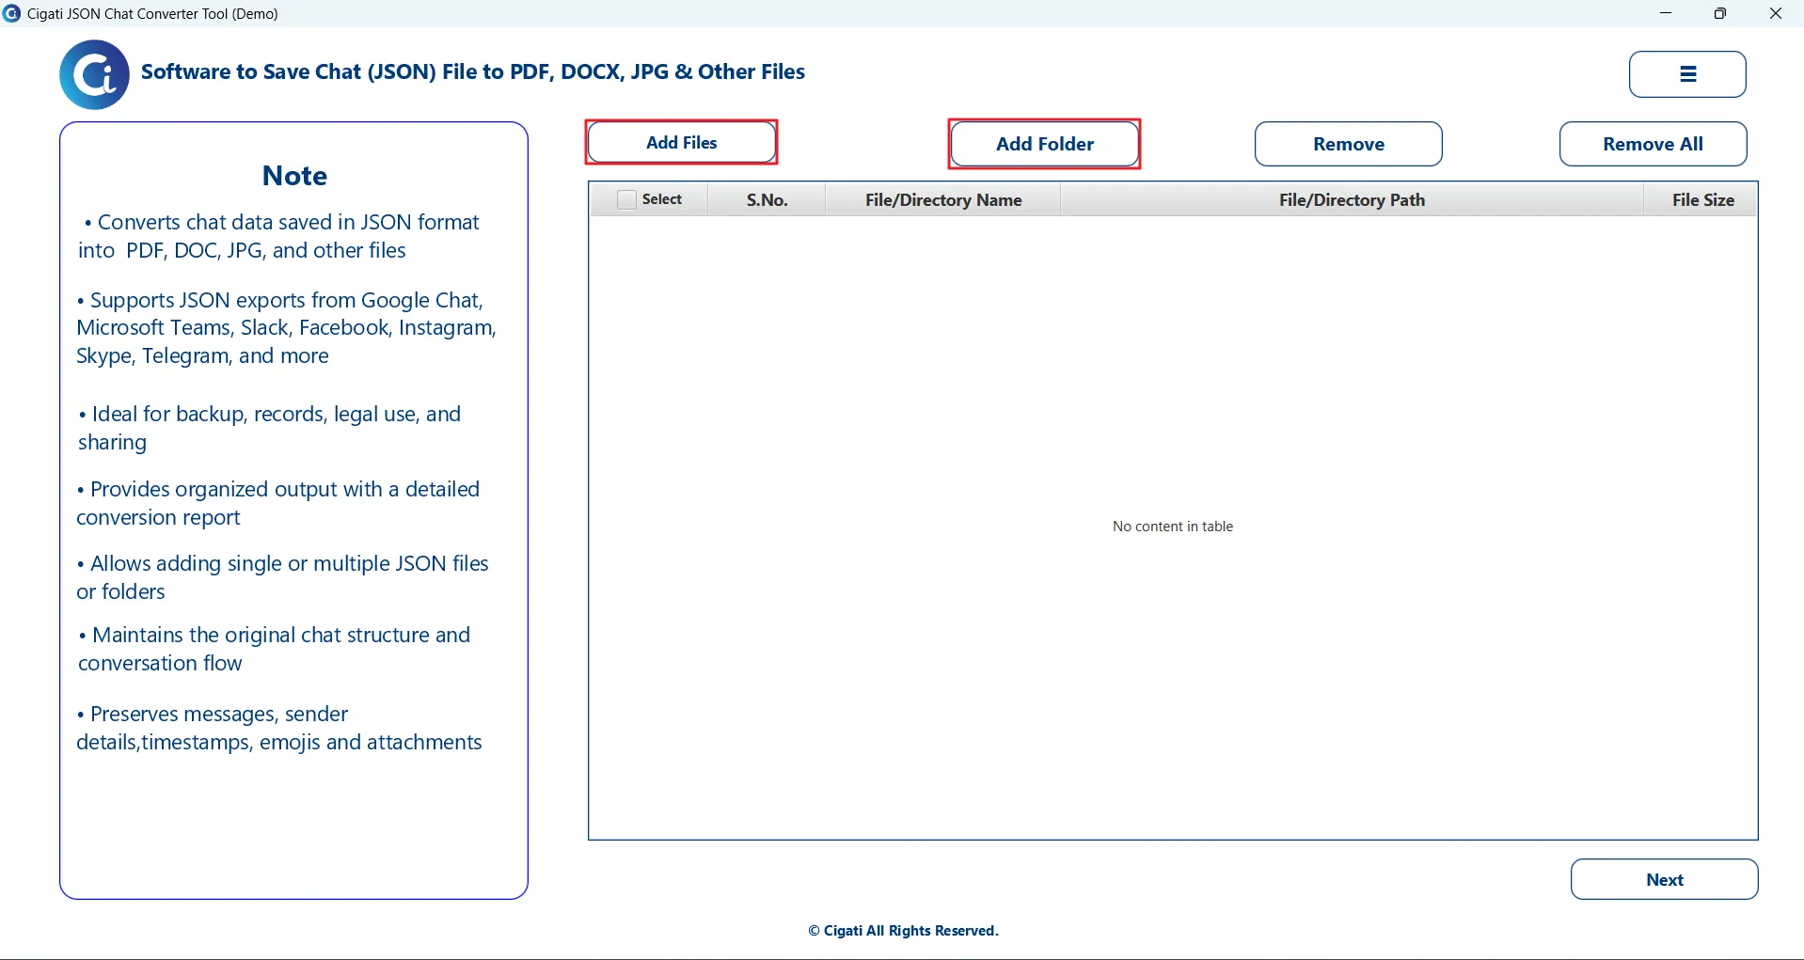Viewport: 1804px width, 960px height.
Task: Restore down the Cigati window
Action: pos(1720,13)
